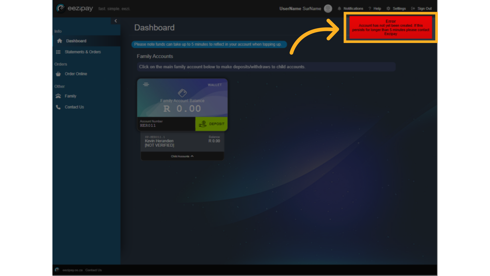Click account number HER011
490x276 pixels.
pyautogui.click(x=148, y=125)
